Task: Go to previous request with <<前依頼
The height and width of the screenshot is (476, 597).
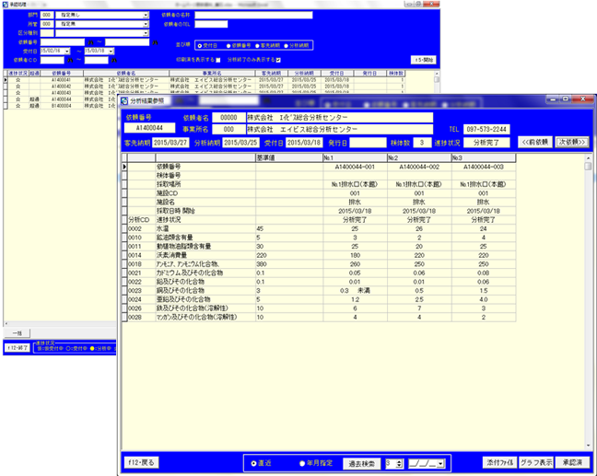Action: pos(535,143)
